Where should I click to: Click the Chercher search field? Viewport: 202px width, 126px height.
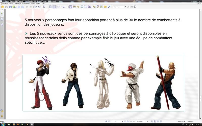pyautogui.click(x=118, y=7)
